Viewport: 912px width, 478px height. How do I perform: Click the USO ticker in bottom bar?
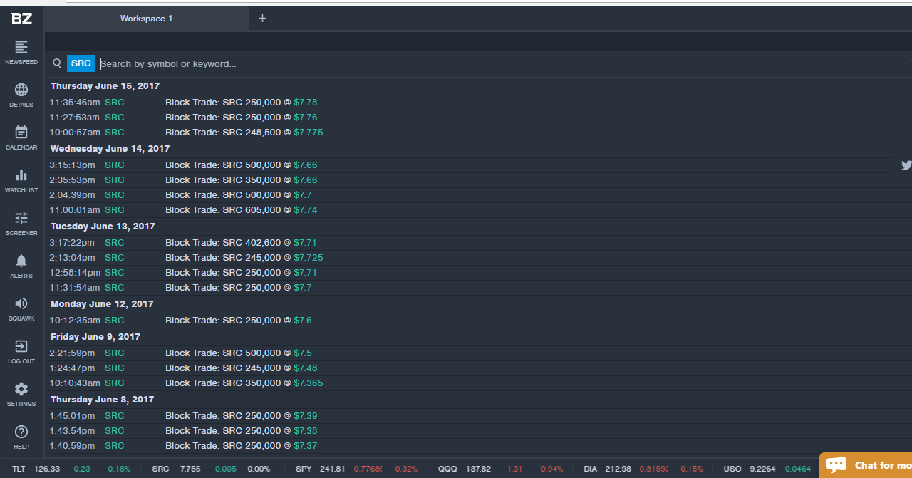point(732,469)
